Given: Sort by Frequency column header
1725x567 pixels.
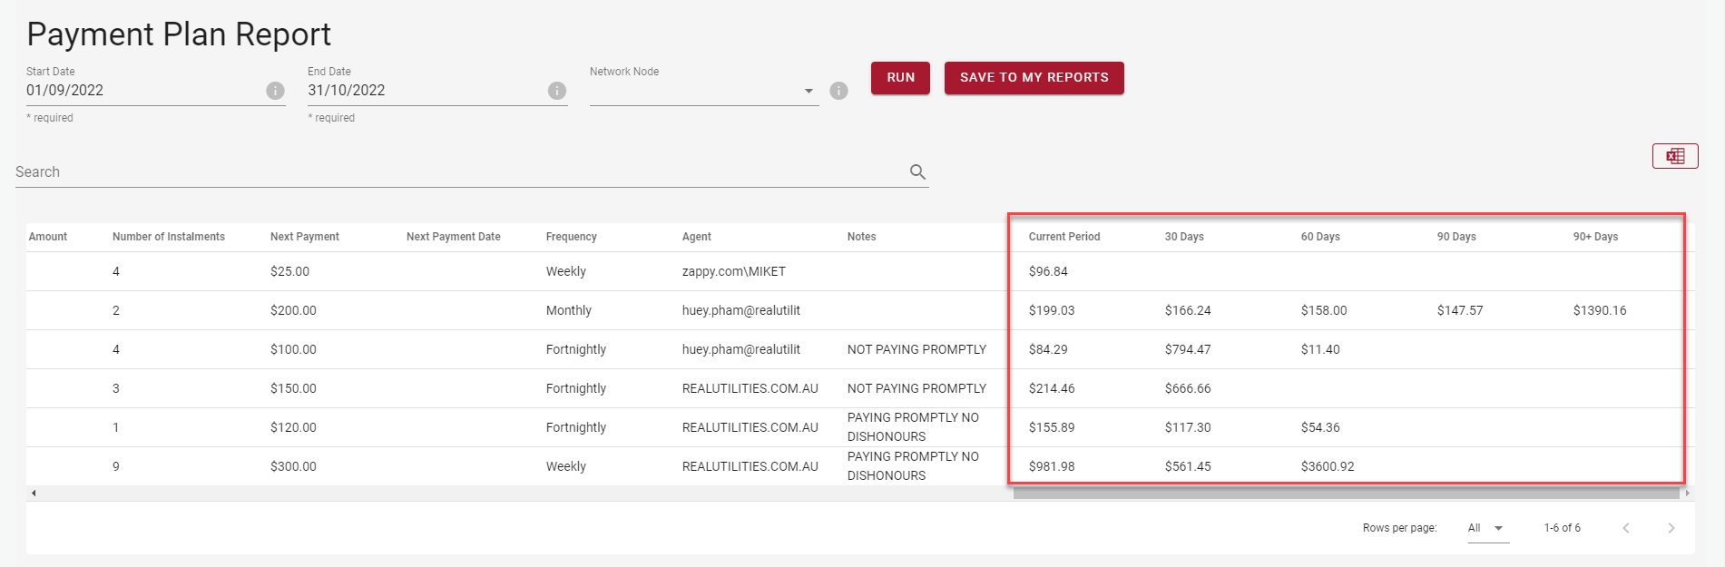Looking at the screenshot, I should pos(571,237).
